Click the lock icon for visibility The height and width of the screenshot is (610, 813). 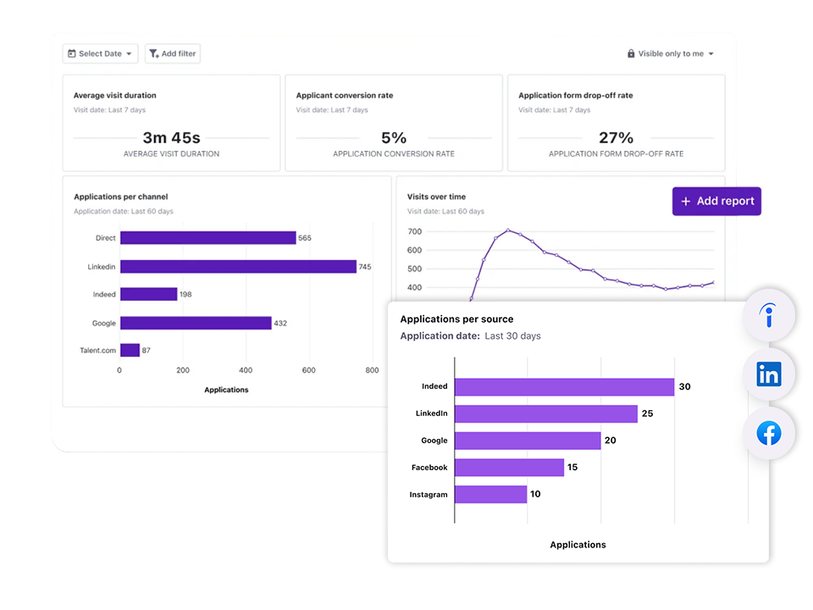click(631, 54)
